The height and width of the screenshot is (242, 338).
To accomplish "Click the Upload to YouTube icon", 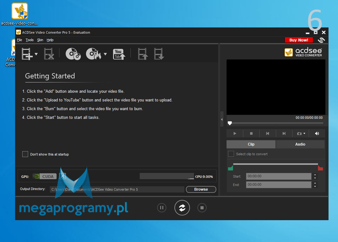I will [119, 54].
